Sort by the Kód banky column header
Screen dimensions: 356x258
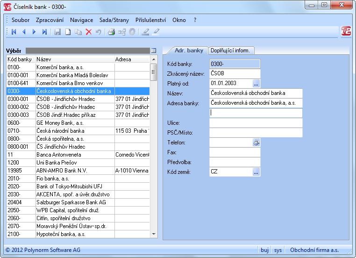click(x=21, y=59)
